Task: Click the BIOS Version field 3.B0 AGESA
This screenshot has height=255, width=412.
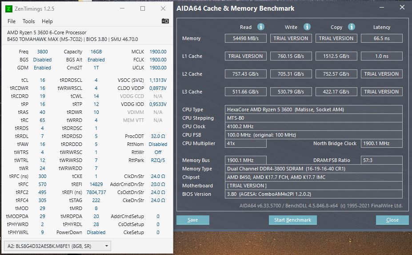Action: (x=313, y=194)
